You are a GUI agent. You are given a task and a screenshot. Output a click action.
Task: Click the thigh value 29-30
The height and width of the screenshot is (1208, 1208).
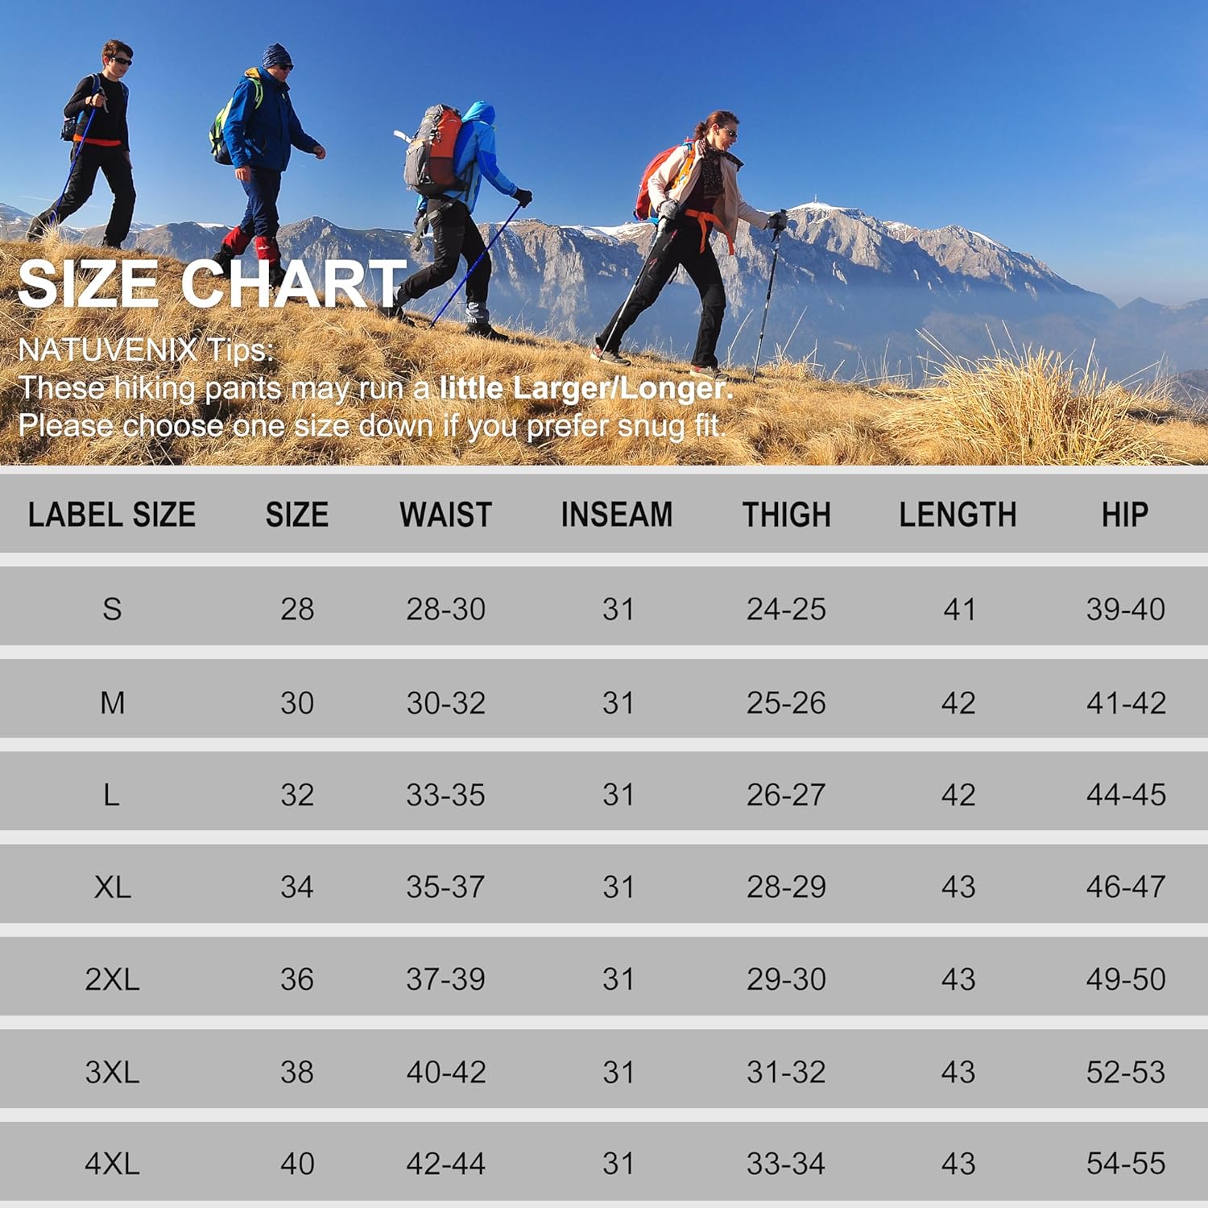[x=786, y=979]
